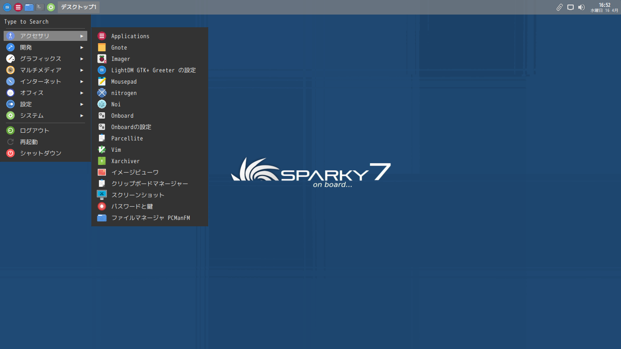The image size is (621, 349).
Task: Open the display tray icon
Action: pyautogui.click(x=571, y=7)
